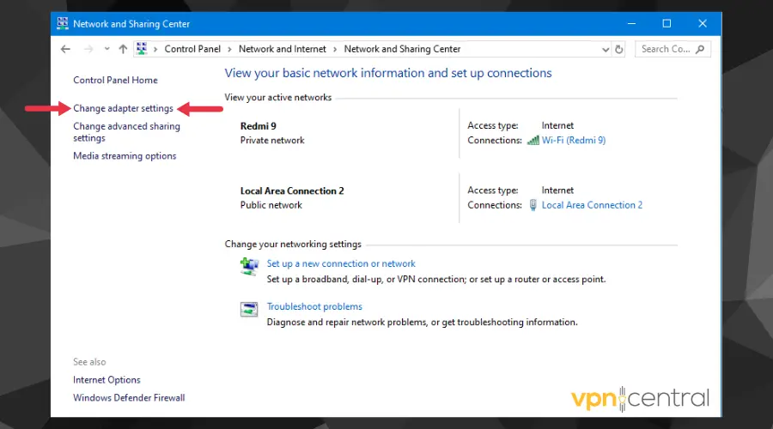Click the Private network label
Screen dimensions: 773x429
(272, 141)
